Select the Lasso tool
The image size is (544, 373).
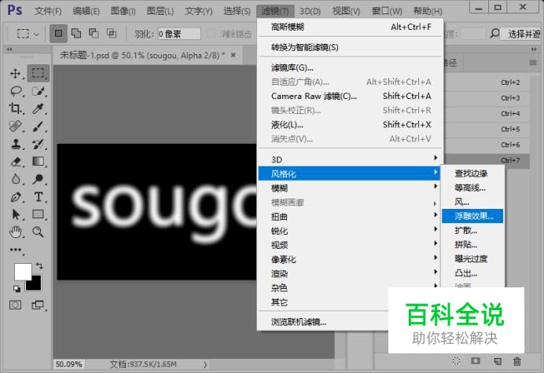click(x=17, y=91)
